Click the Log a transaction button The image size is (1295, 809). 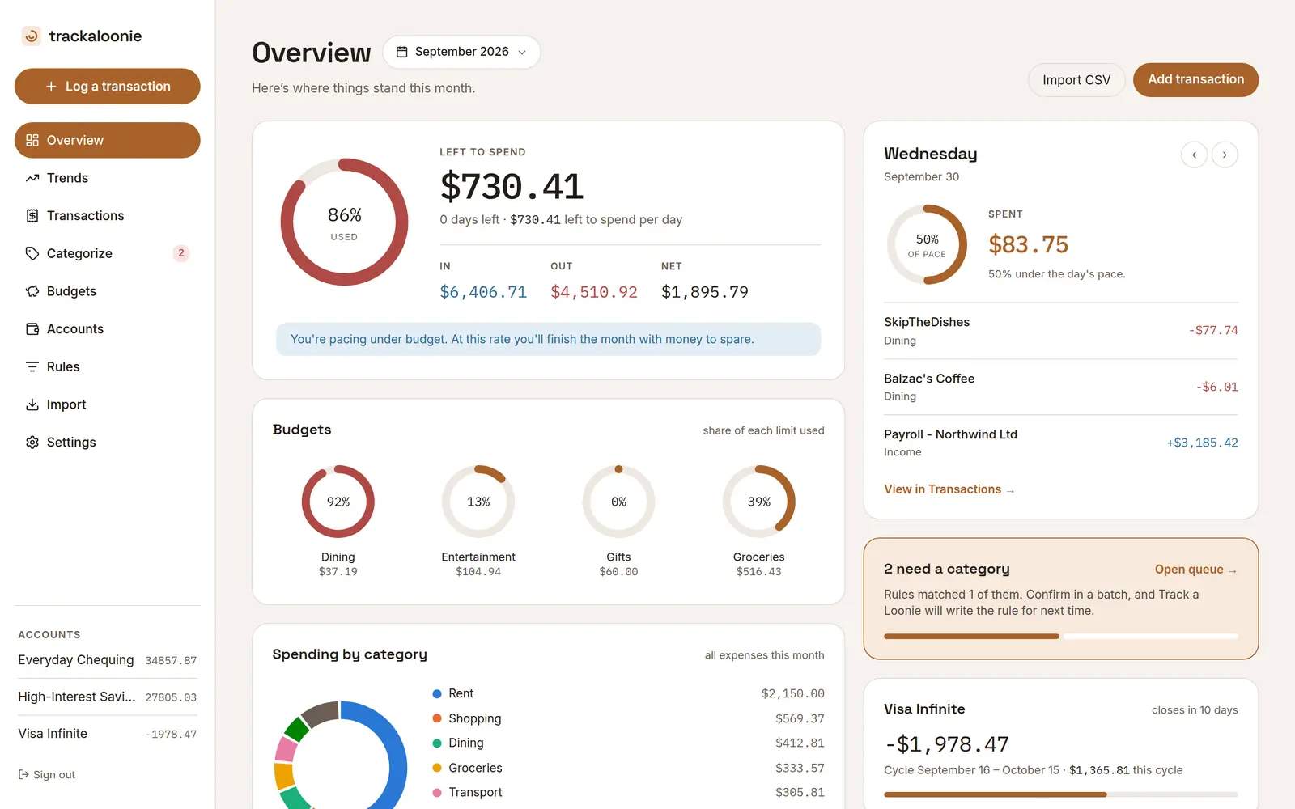tap(108, 87)
